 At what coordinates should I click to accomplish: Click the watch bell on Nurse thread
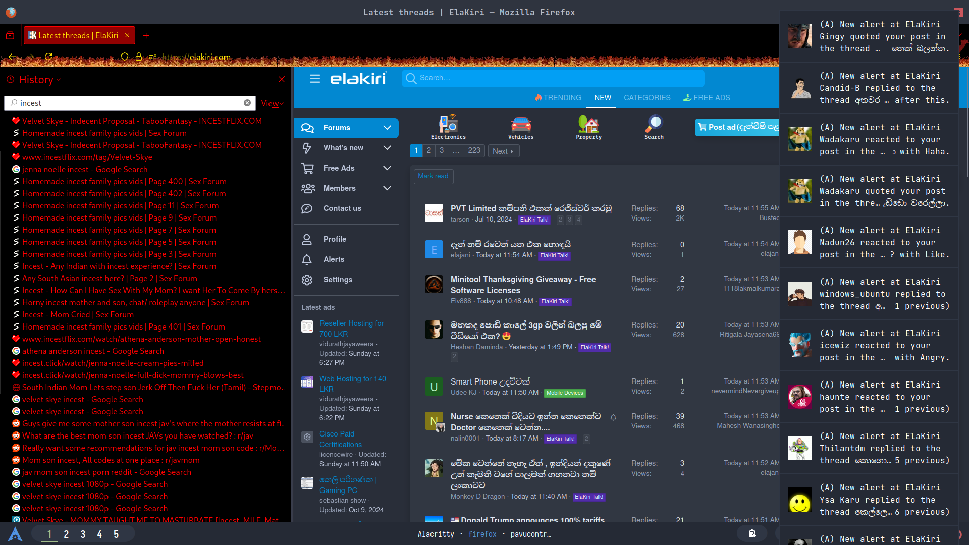pyautogui.click(x=613, y=417)
